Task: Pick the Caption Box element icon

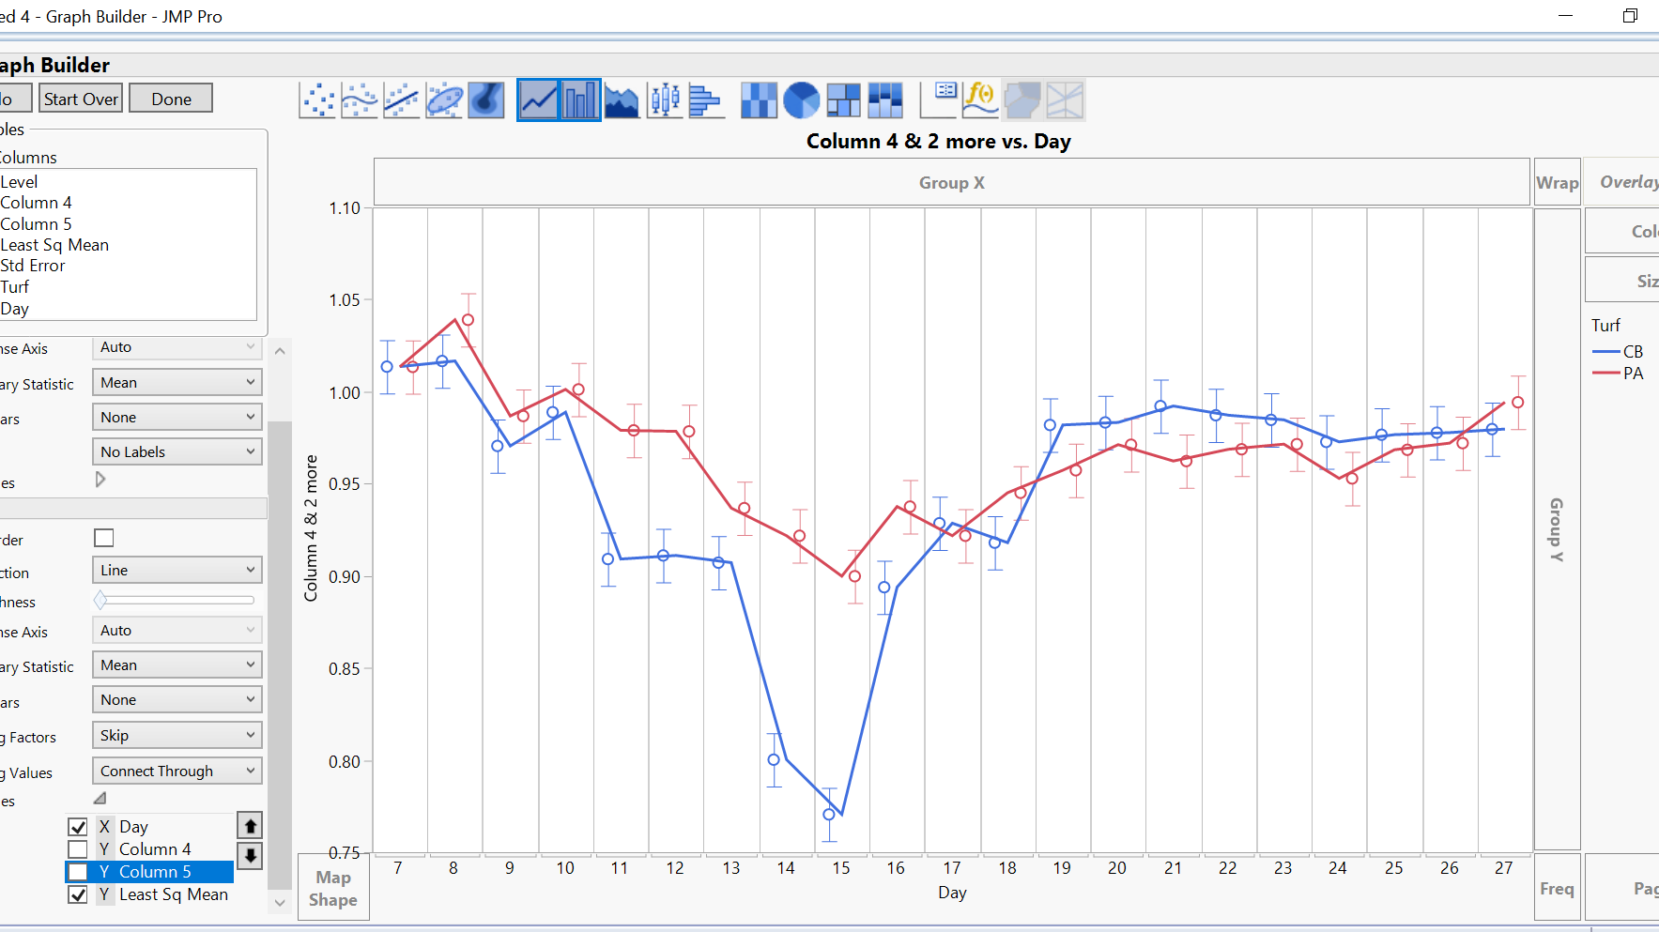Action: pos(939,99)
